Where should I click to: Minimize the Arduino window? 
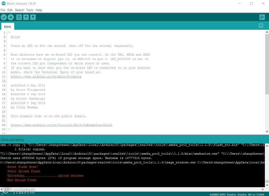tap(240, 3)
